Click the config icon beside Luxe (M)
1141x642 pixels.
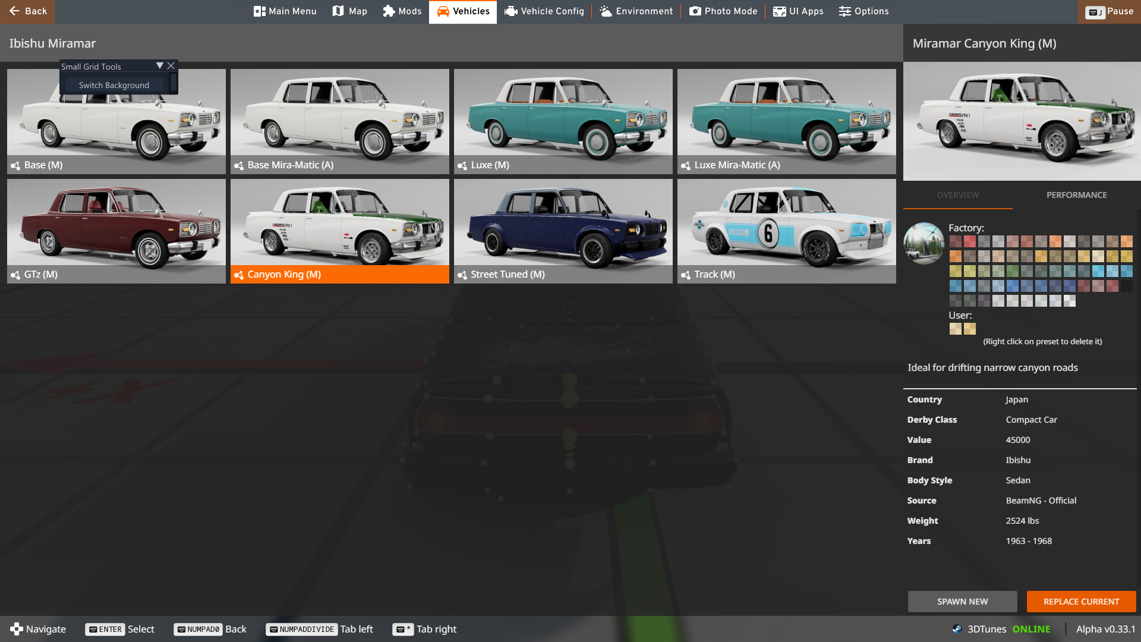click(x=462, y=166)
